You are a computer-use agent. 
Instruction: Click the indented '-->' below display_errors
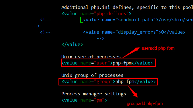coord(100,38)
